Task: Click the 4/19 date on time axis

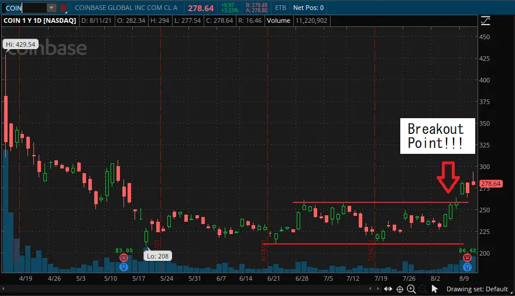Action: [x=26, y=278]
